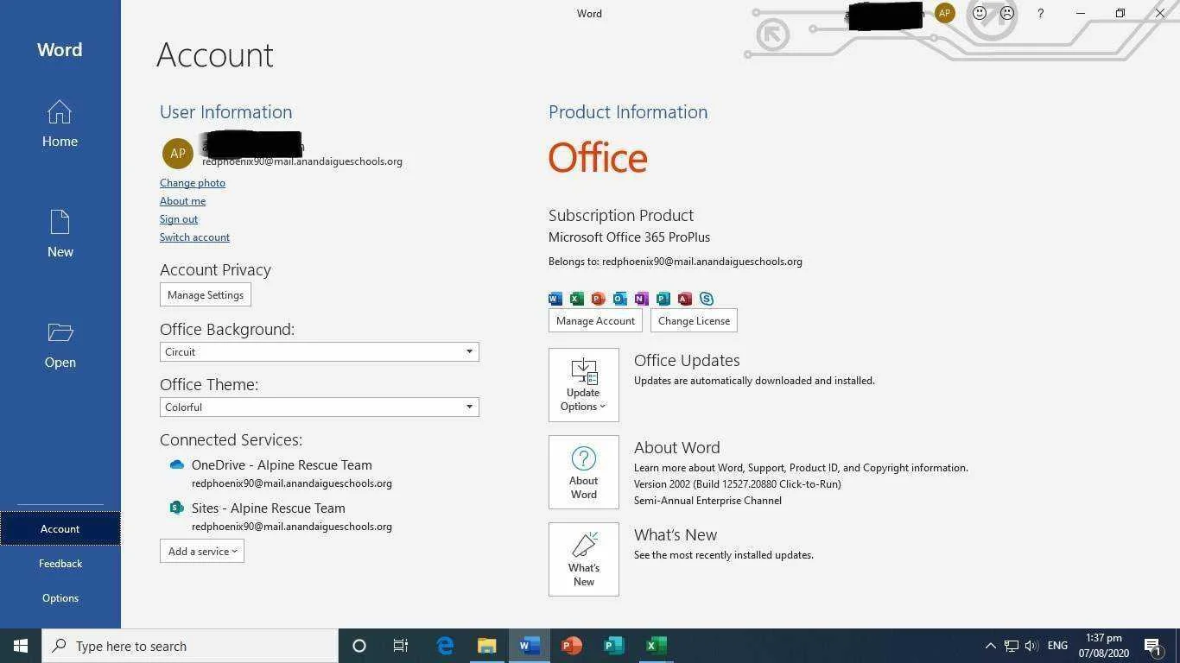Screen dimensions: 1180x663
Task: Switch to Excel on the taskbar
Action: coord(656,646)
